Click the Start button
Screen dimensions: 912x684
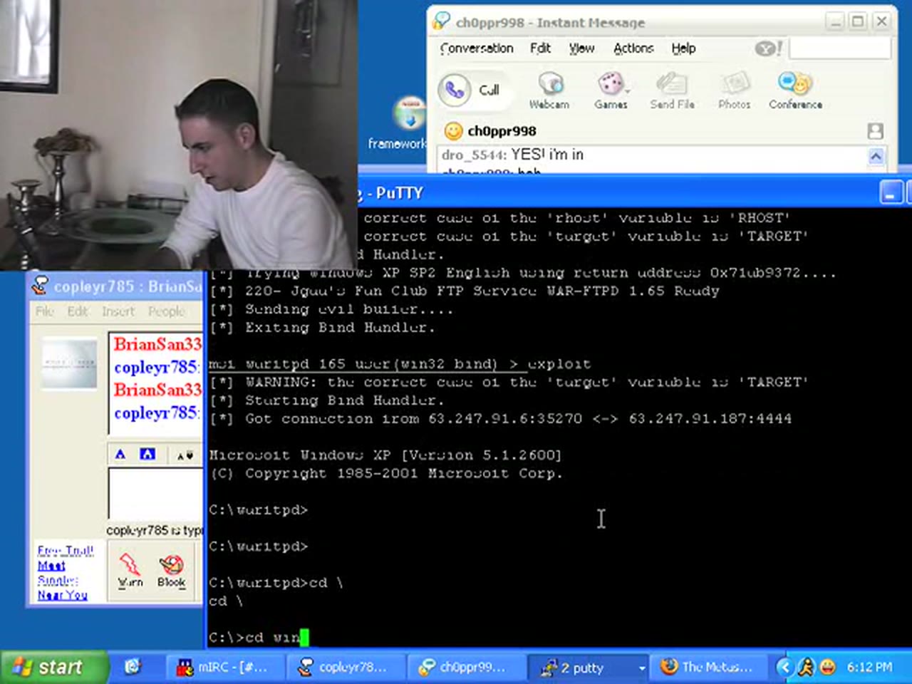click(53, 667)
